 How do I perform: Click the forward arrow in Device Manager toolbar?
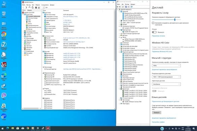click(x=120, y=7)
